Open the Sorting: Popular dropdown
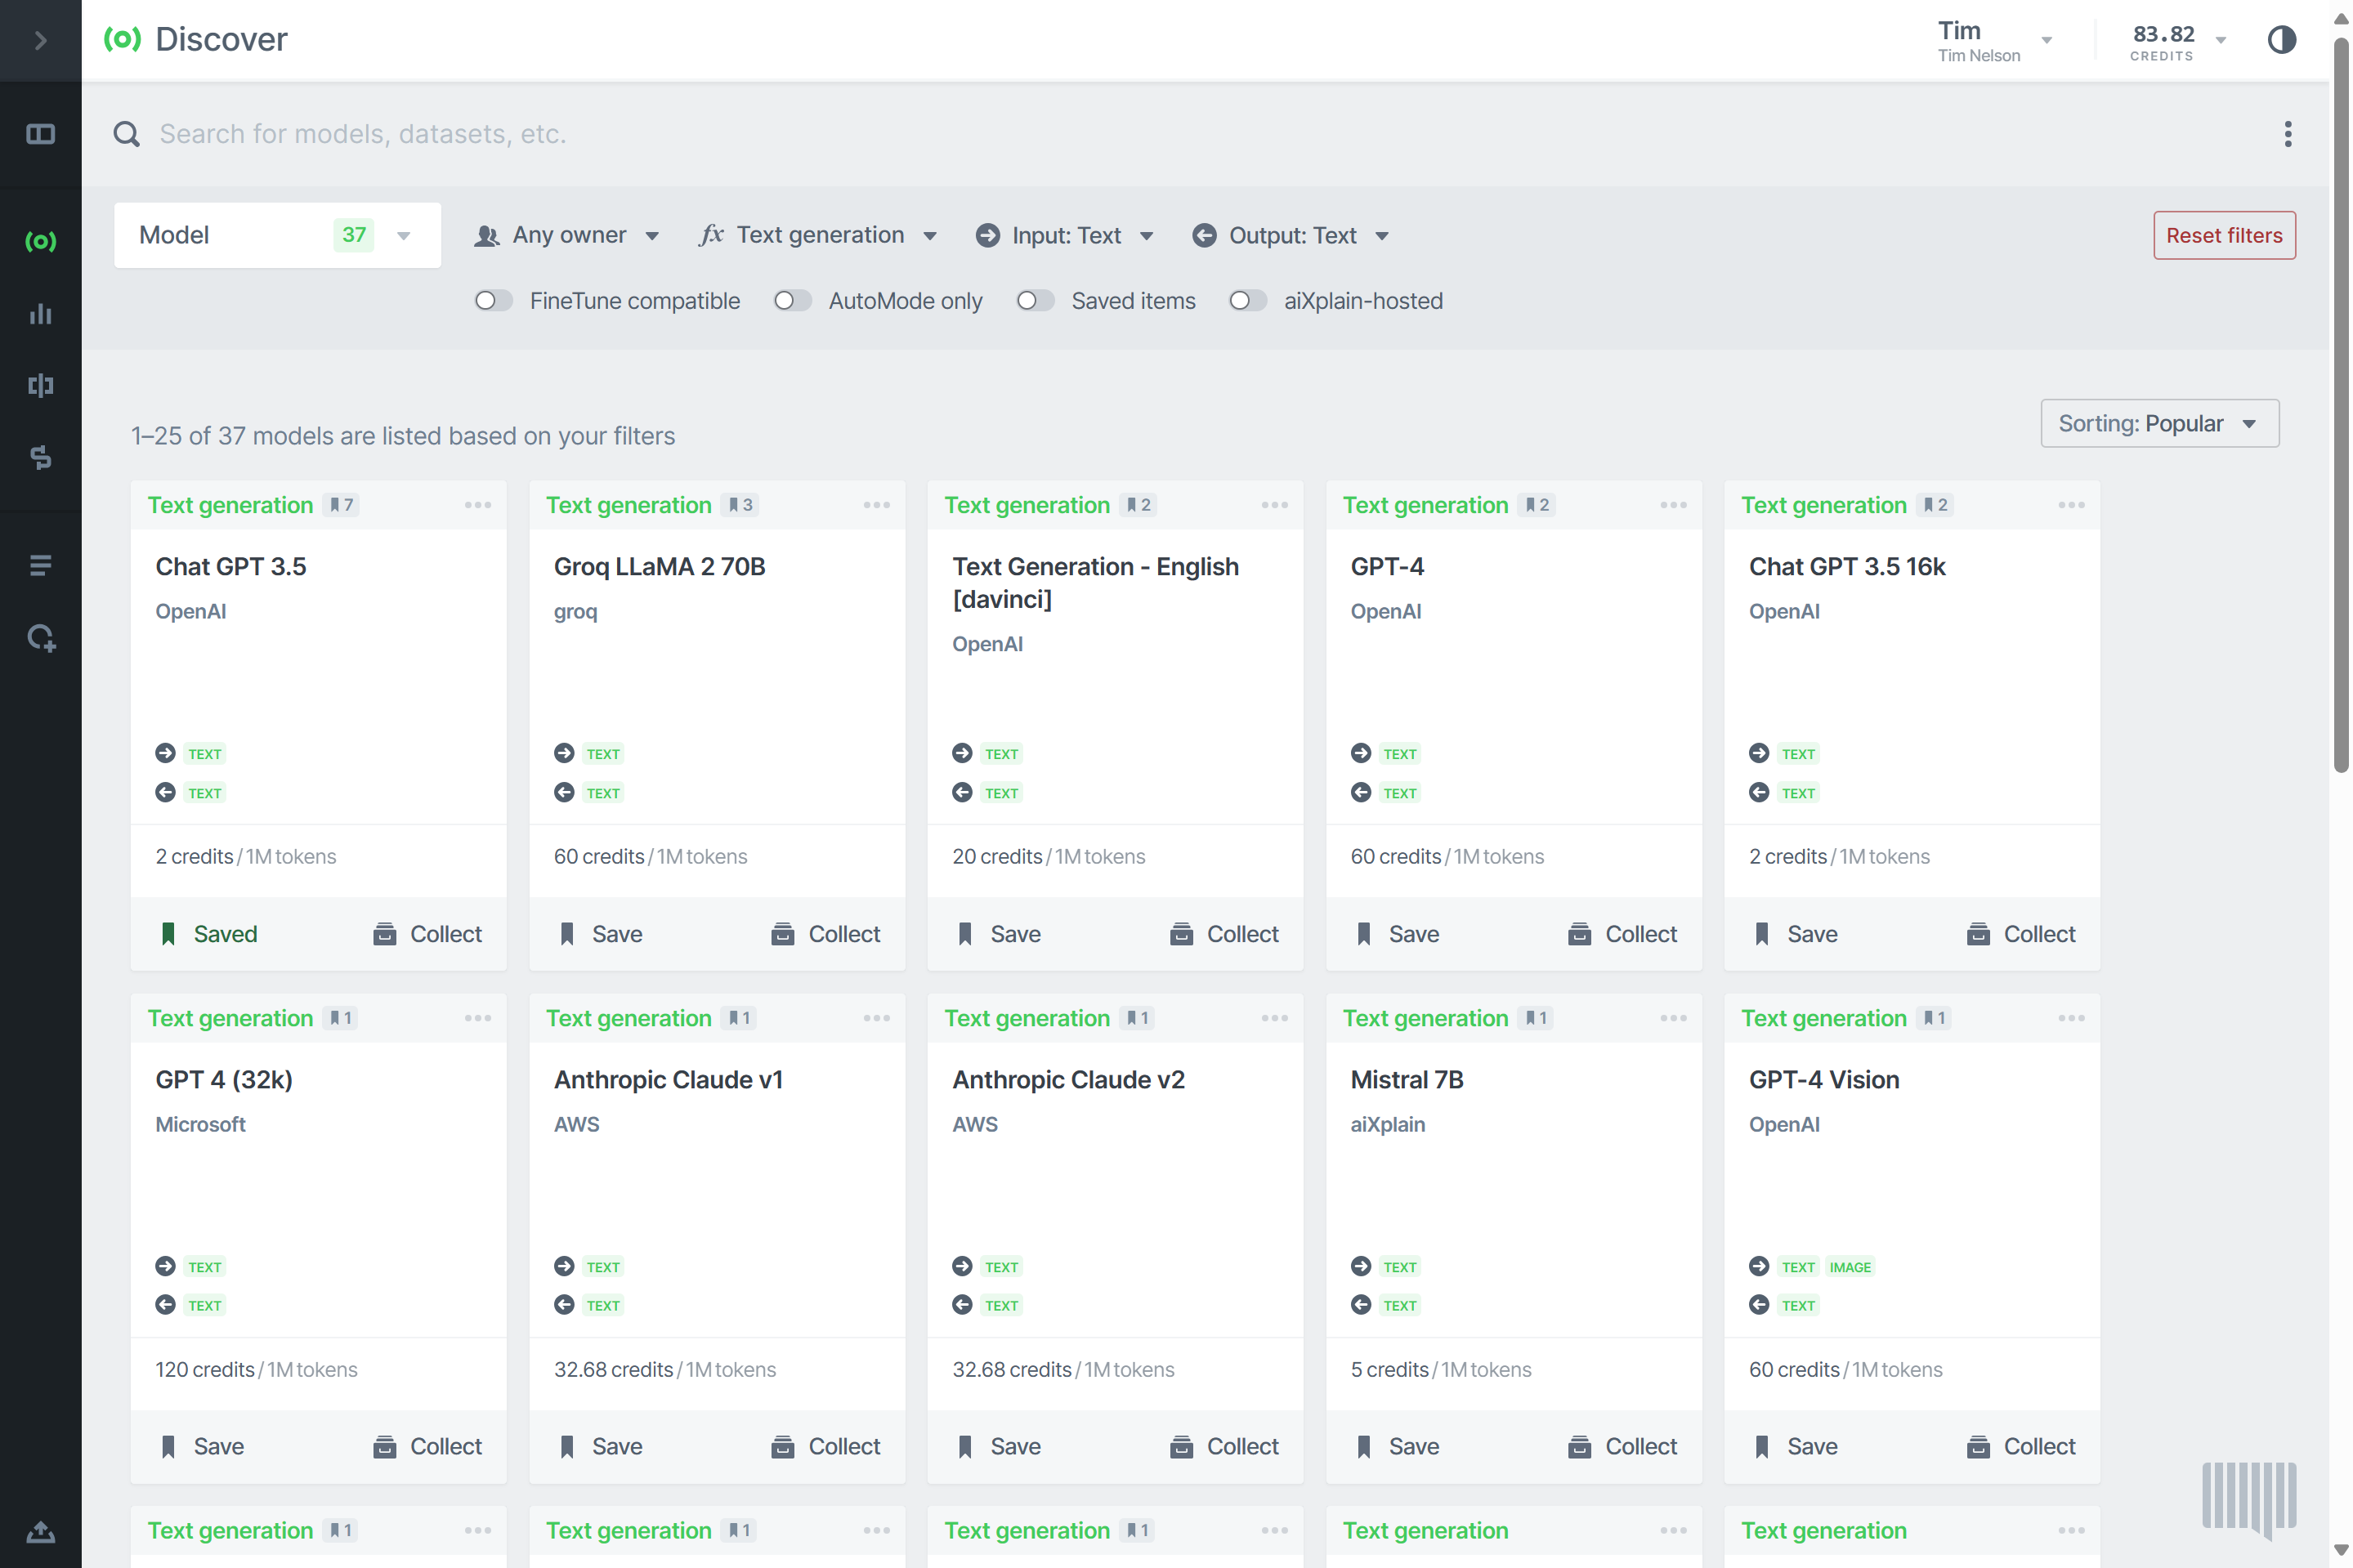The width and height of the screenshot is (2353, 1568). point(2159,423)
